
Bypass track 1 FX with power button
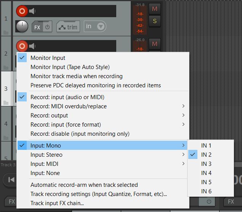tap(48, 27)
